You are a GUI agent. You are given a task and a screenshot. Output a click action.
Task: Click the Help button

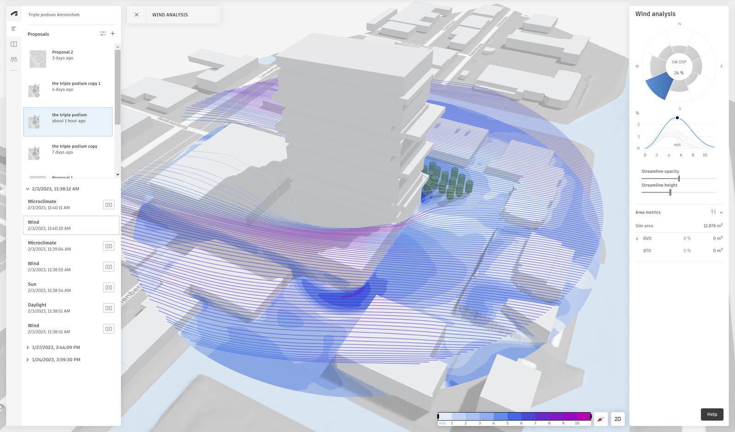(712, 414)
